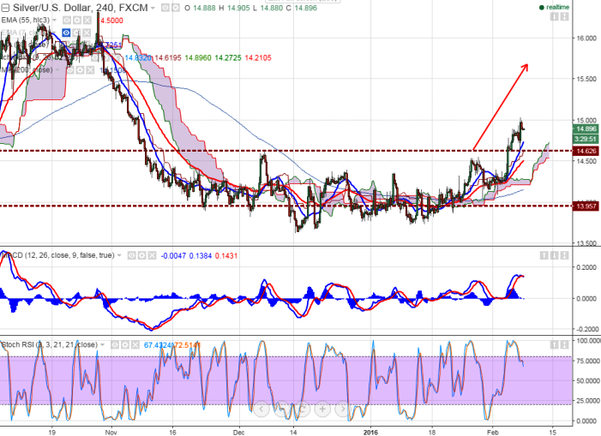Move the main price pane down
This screenshot has height=436, width=601.
pyautogui.click(x=554, y=16)
